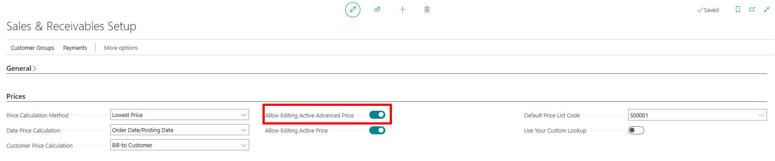
Task: Click the collapse page arrows icon
Action: point(767,9)
